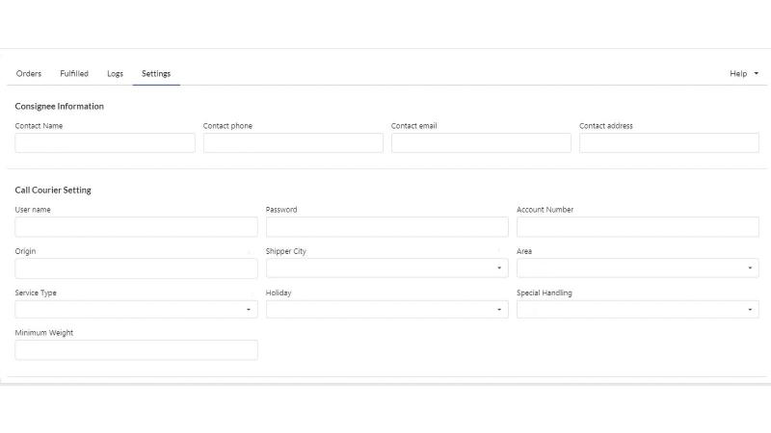Click the Contact email text box
This screenshot has width=771, height=433.
[481, 142]
